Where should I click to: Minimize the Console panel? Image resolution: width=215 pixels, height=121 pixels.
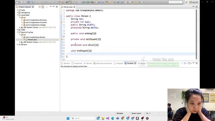click(x=193, y=63)
